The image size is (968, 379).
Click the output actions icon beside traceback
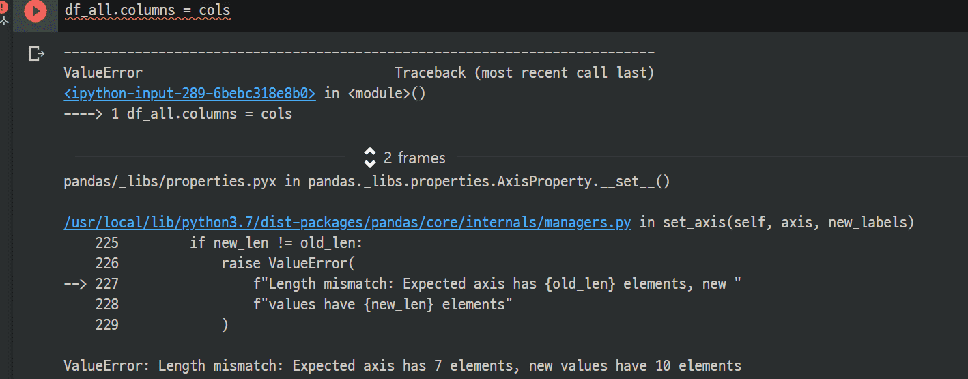click(x=36, y=54)
